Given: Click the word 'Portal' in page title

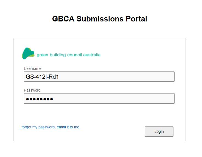Looking at the screenshot, I should coord(136,19).
